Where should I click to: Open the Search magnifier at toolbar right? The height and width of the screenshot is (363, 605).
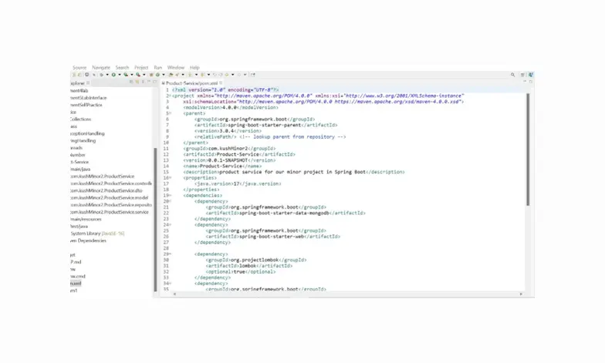(512, 75)
